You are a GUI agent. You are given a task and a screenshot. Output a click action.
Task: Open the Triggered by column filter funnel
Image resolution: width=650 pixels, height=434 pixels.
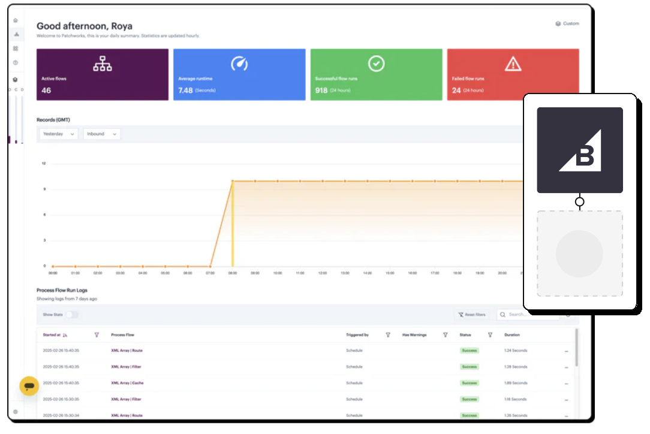click(388, 335)
